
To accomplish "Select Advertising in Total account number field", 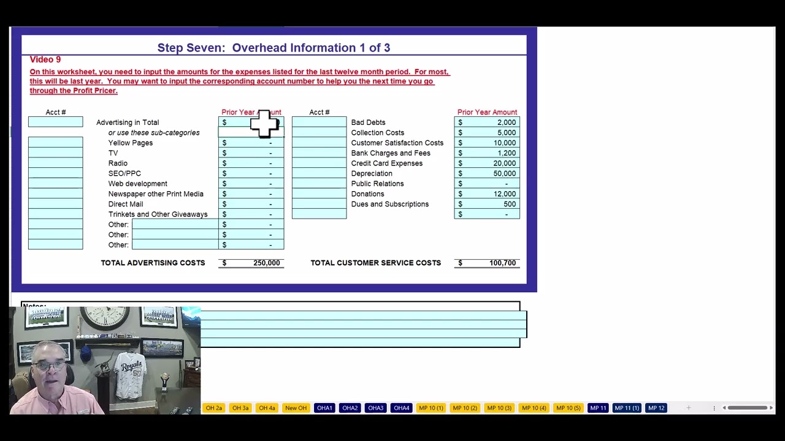I will 55,123.
